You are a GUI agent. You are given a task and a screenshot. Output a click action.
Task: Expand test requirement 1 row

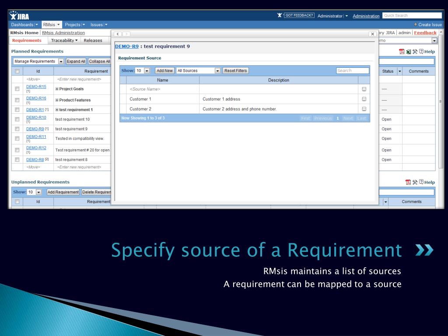tap(57, 110)
